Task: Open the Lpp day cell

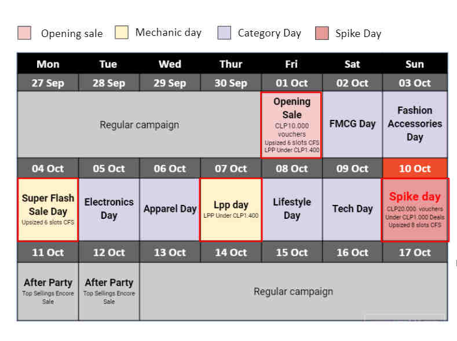Action: pyautogui.click(x=231, y=210)
